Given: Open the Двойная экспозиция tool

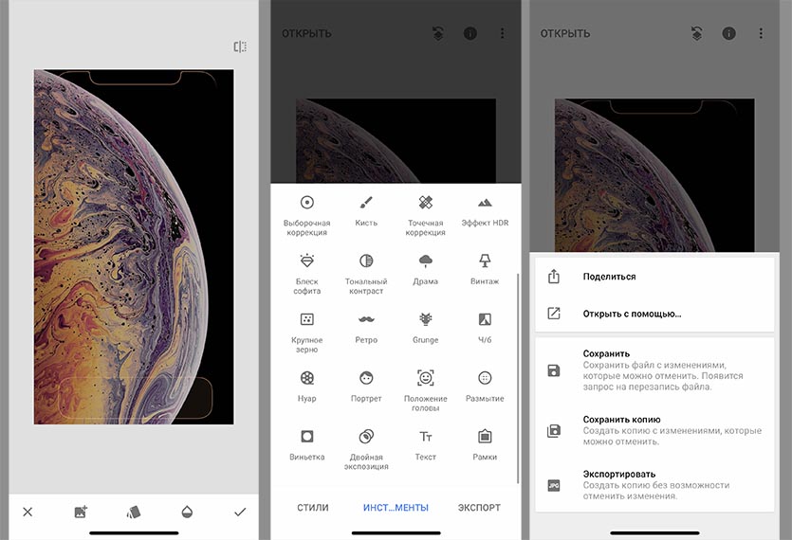Looking at the screenshot, I should 366,450.
